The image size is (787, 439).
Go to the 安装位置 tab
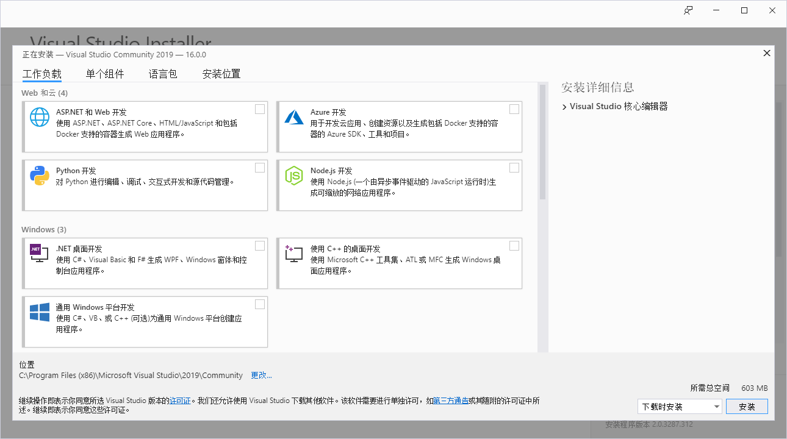(221, 74)
